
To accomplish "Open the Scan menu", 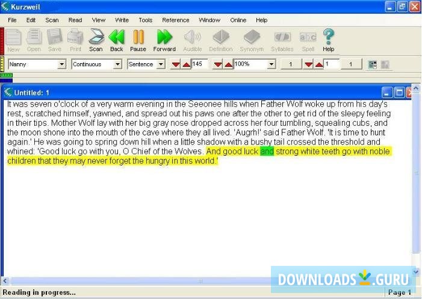I will click(x=52, y=20).
